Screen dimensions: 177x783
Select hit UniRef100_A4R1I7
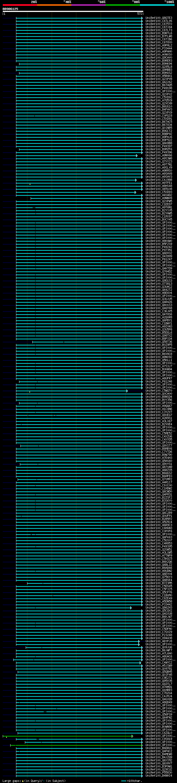click(x=159, y=482)
